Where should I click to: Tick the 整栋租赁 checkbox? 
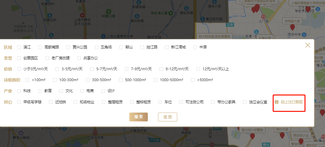coord(132,102)
